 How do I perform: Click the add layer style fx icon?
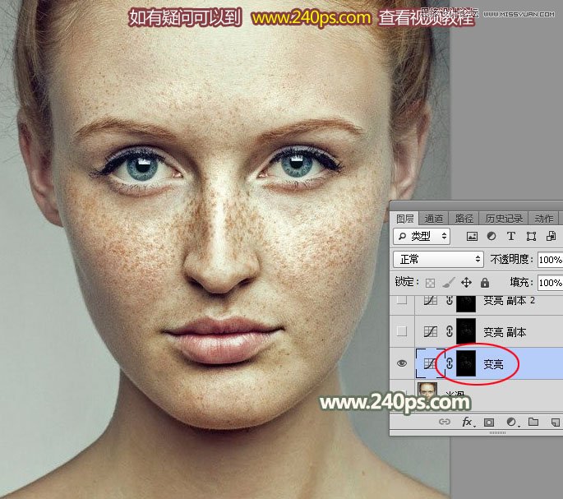tap(468, 422)
